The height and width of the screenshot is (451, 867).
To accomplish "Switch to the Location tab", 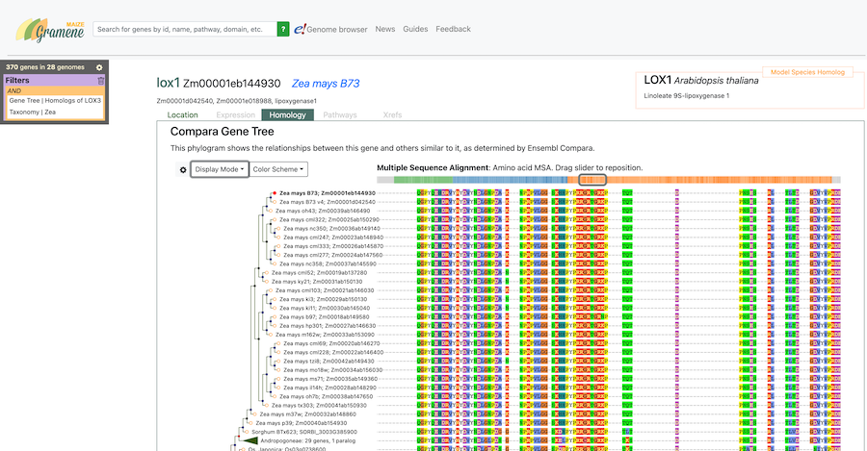I will coord(183,115).
